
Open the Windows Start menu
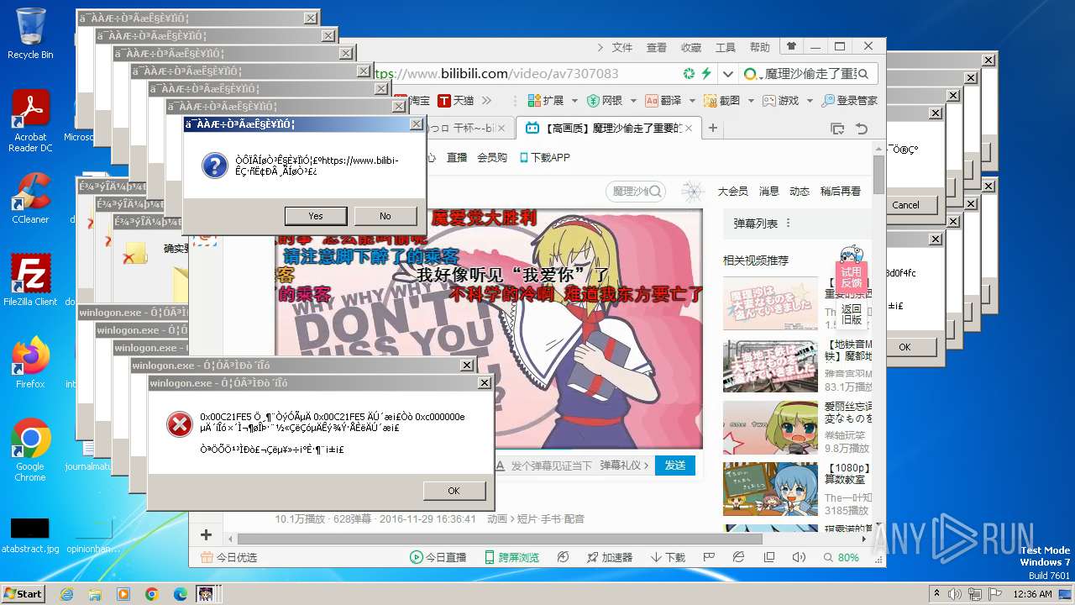23,594
